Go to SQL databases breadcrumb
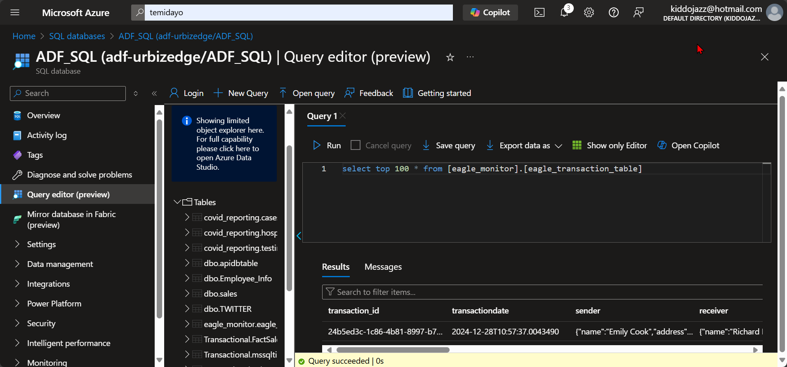Image resolution: width=787 pixels, height=367 pixels. (77, 36)
